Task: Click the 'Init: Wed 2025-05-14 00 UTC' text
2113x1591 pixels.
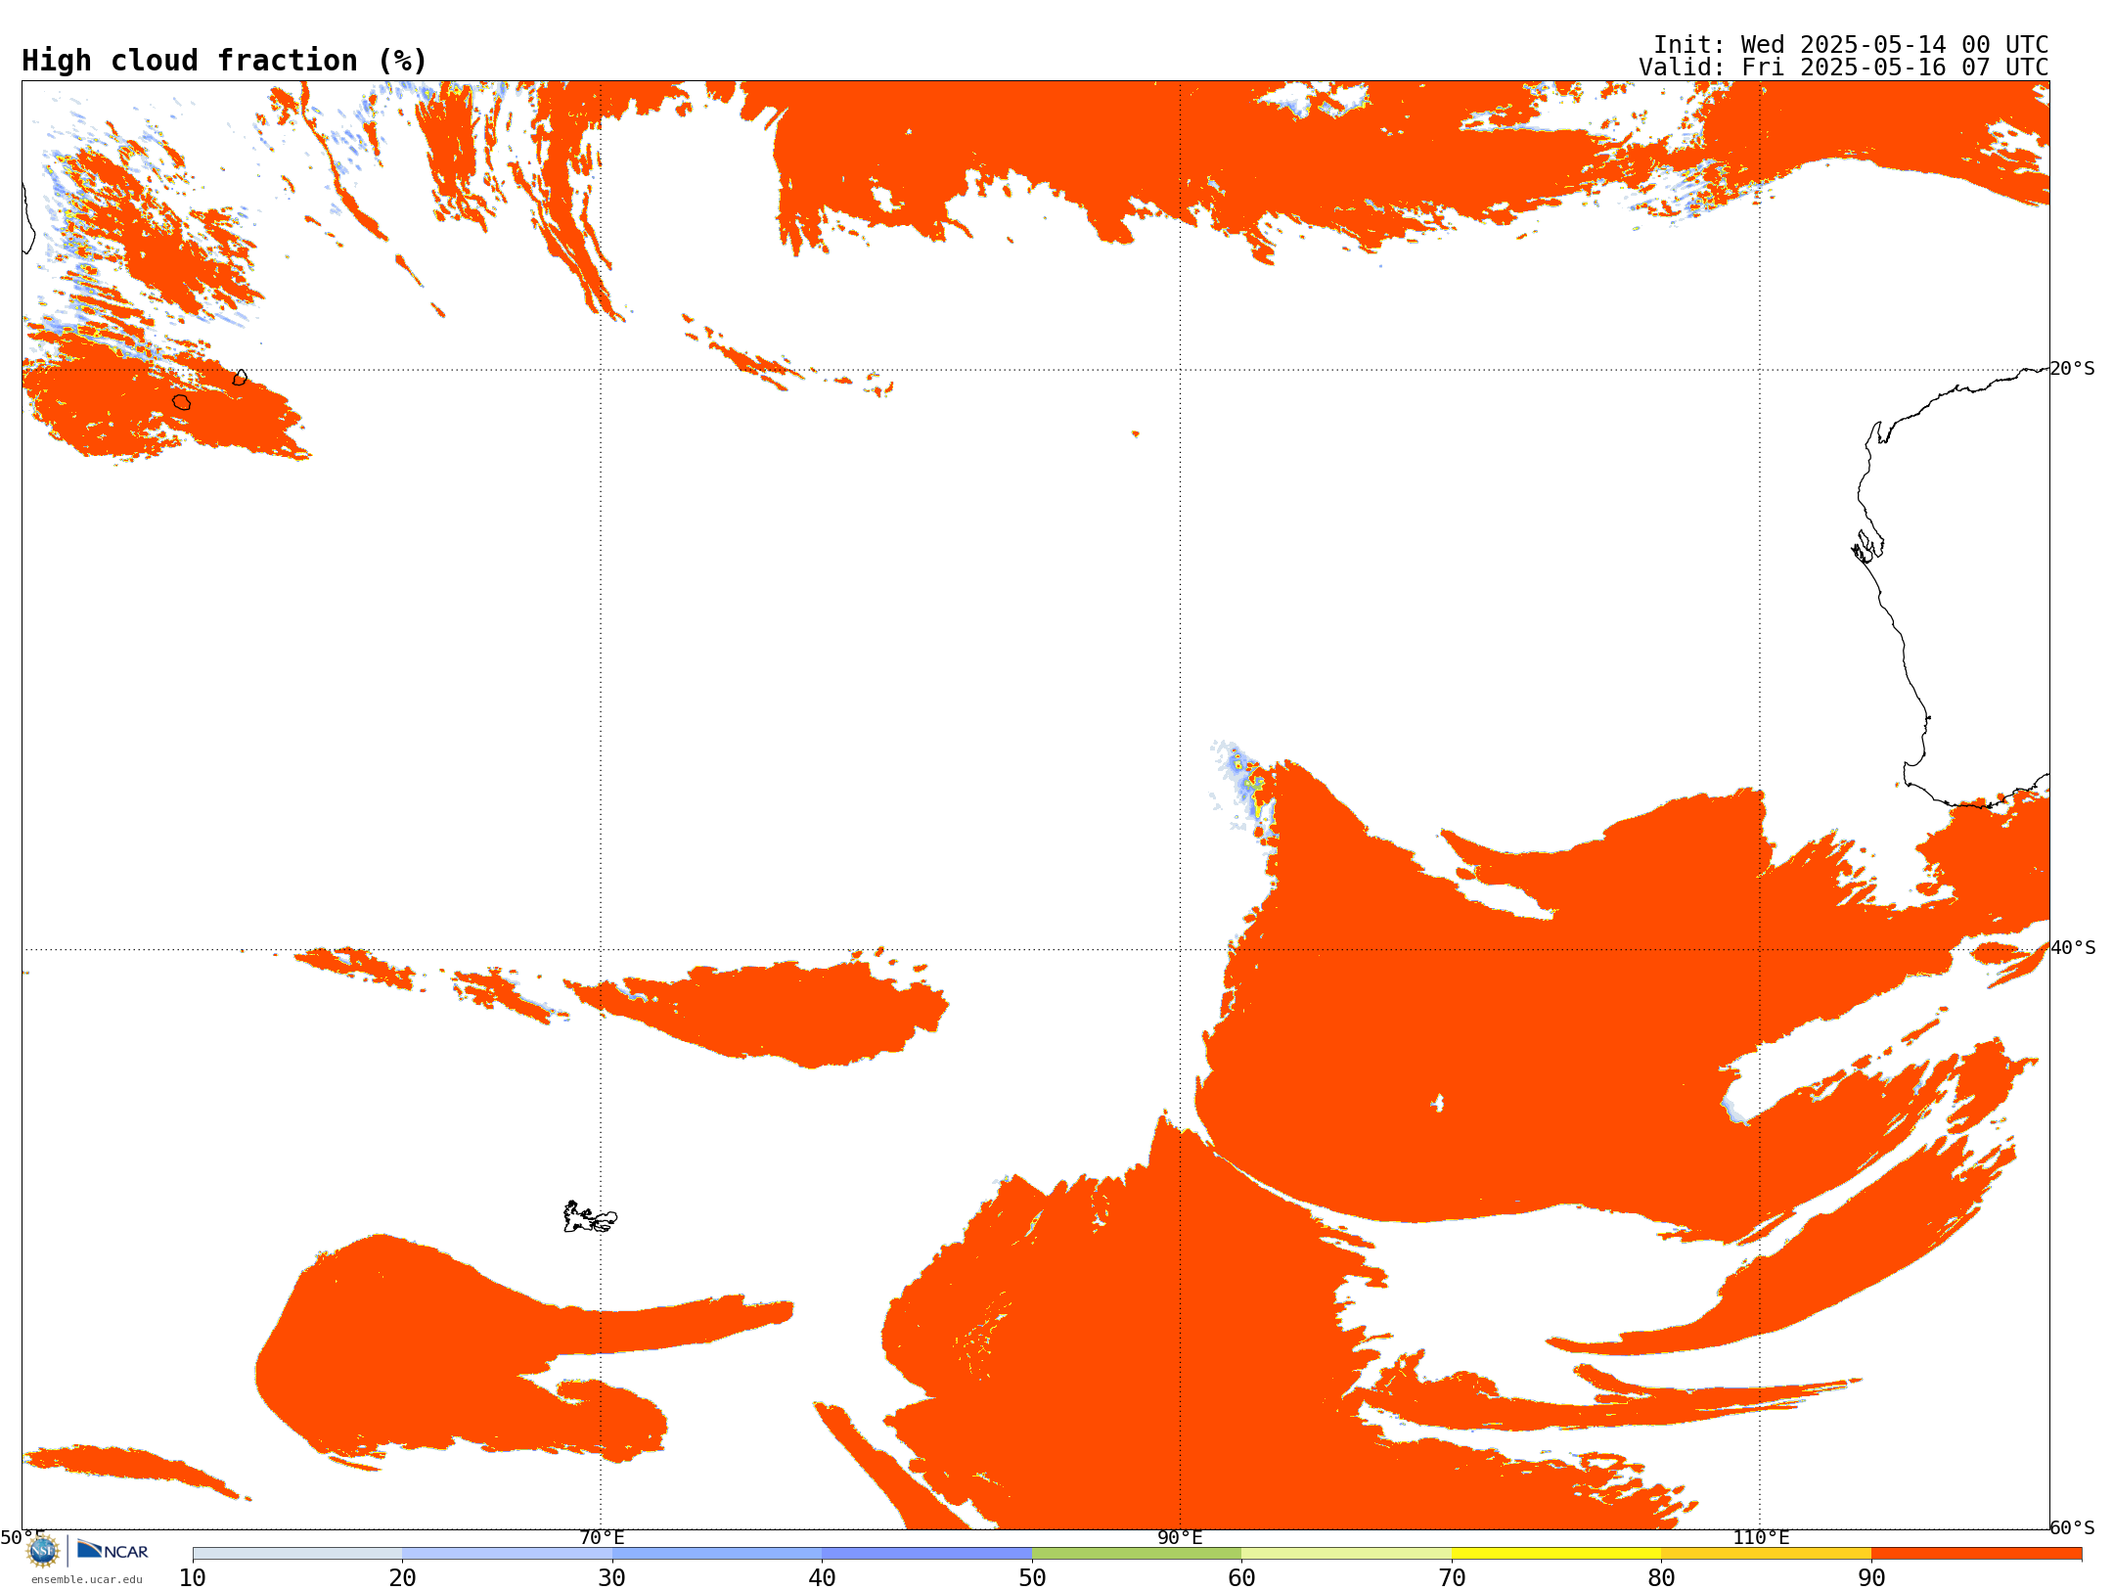Action: pyautogui.click(x=1851, y=45)
